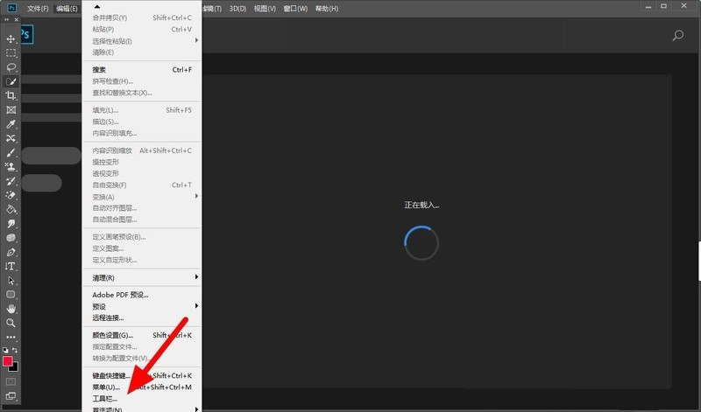Open the 3D(D) menu
This screenshot has height=412, width=701.
coord(237,9)
